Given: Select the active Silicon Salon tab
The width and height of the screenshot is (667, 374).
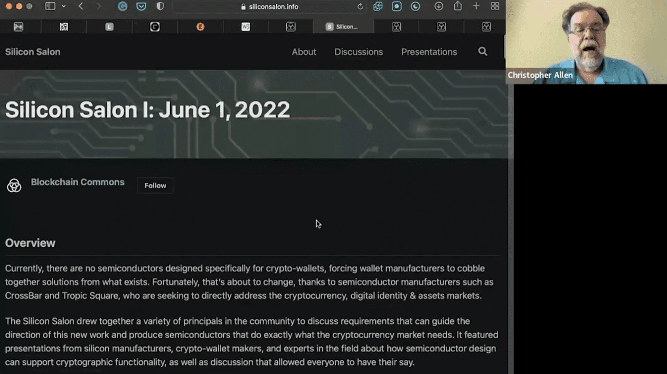Looking at the screenshot, I should click(x=343, y=26).
